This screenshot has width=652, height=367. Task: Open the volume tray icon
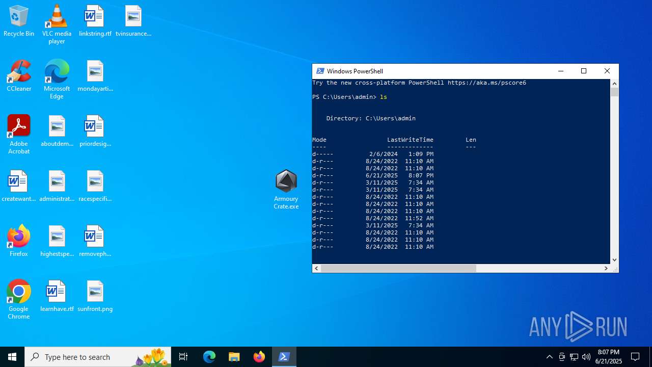[x=586, y=357]
